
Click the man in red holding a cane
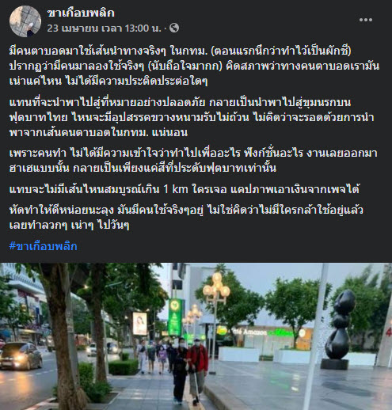tap(197, 370)
